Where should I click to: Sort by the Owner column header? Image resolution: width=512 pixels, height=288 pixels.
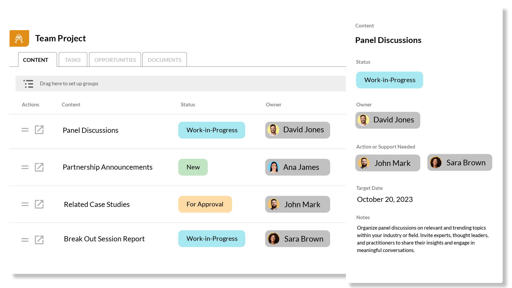pyautogui.click(x=274, y=105)
